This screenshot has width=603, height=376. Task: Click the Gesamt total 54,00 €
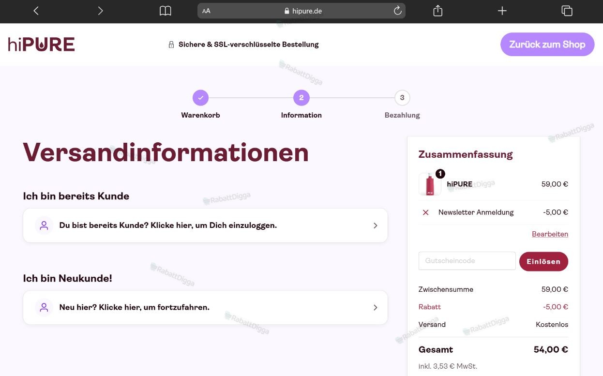(x=551, y=349)
